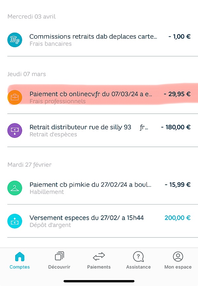Switch to the Découvrir tab label
198x286 pixels.
click(x=59, y=267)
